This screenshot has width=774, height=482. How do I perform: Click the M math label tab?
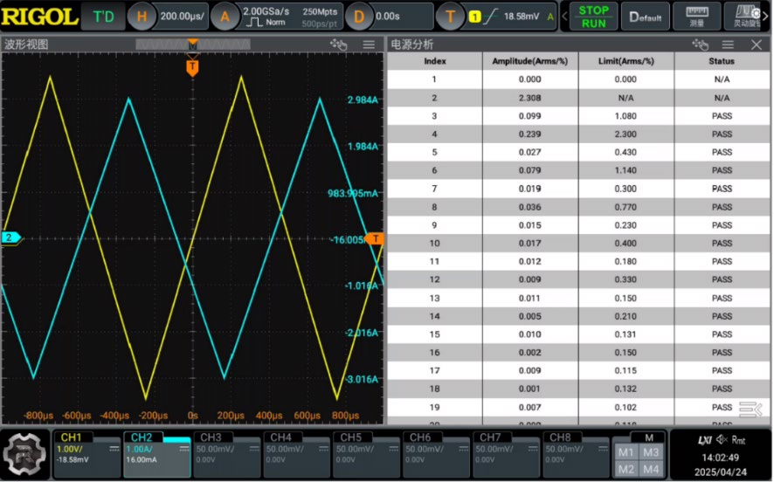pyautogui.click(x=649, y=437)
